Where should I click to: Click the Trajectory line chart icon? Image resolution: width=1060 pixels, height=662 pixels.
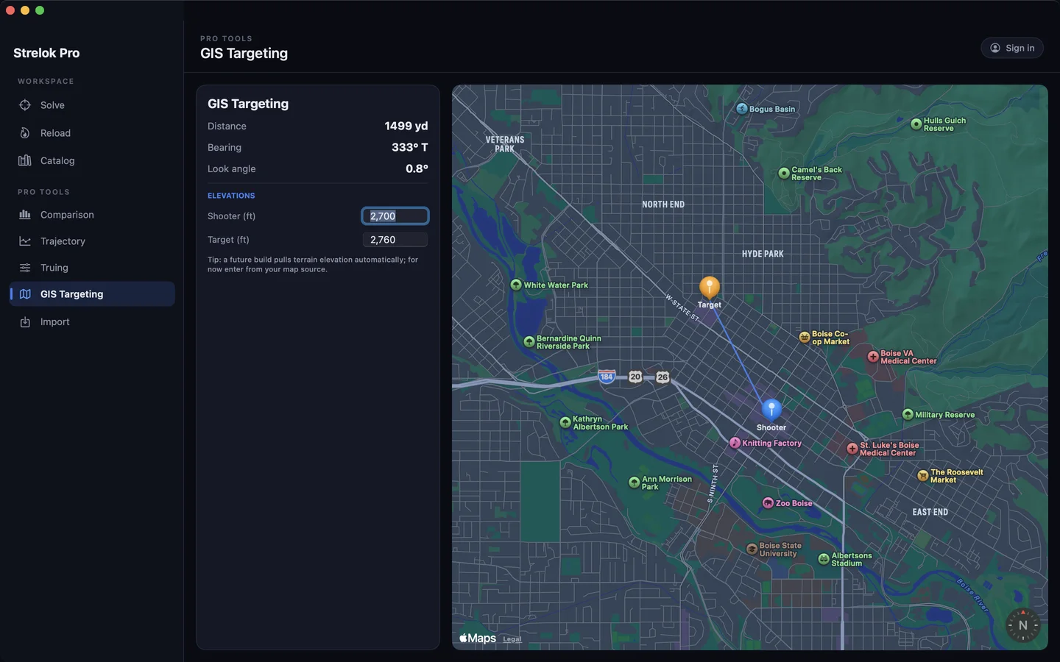pyautogui.click(x=25, y=241)
